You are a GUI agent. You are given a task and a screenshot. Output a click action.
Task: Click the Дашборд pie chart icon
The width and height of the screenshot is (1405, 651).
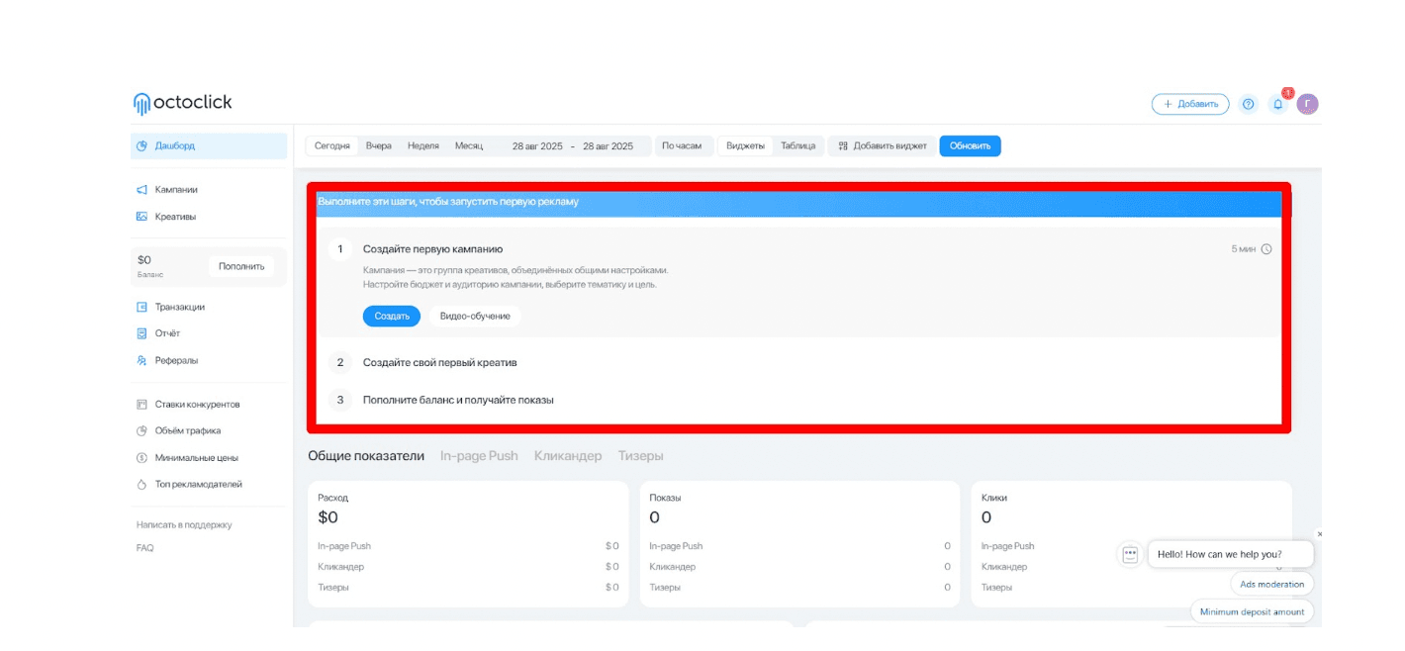(x=141, y=145)
